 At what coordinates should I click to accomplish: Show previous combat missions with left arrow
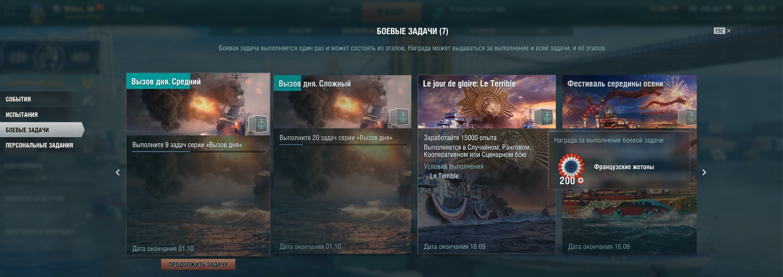[118, 172]
